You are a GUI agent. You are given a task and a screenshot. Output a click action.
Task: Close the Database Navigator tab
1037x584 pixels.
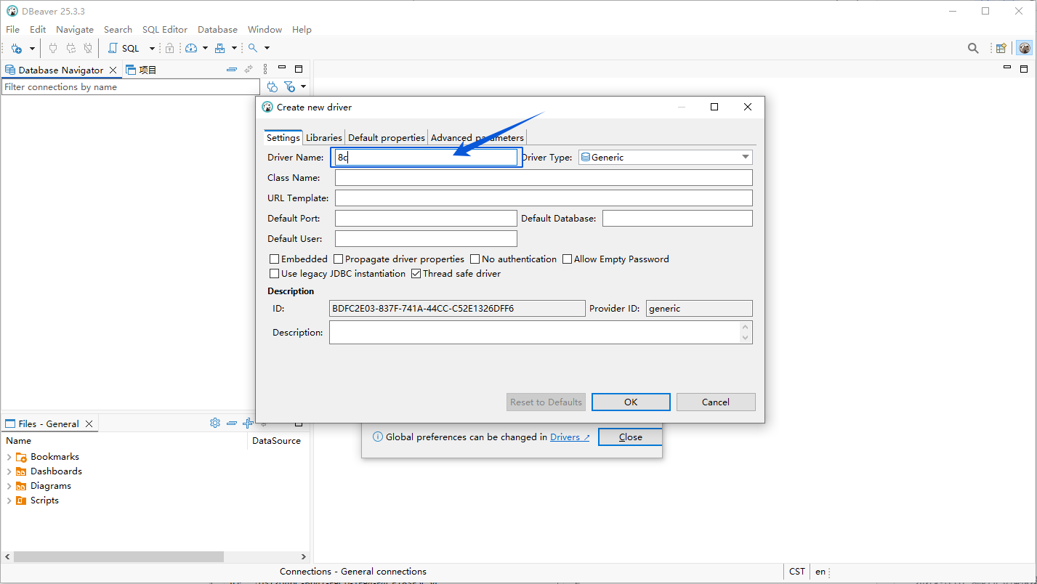click(113, 70)
